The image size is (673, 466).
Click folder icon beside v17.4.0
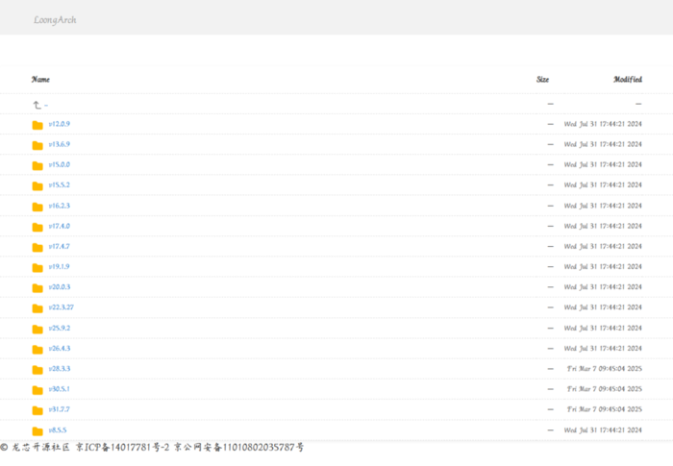tap(37, 227)
